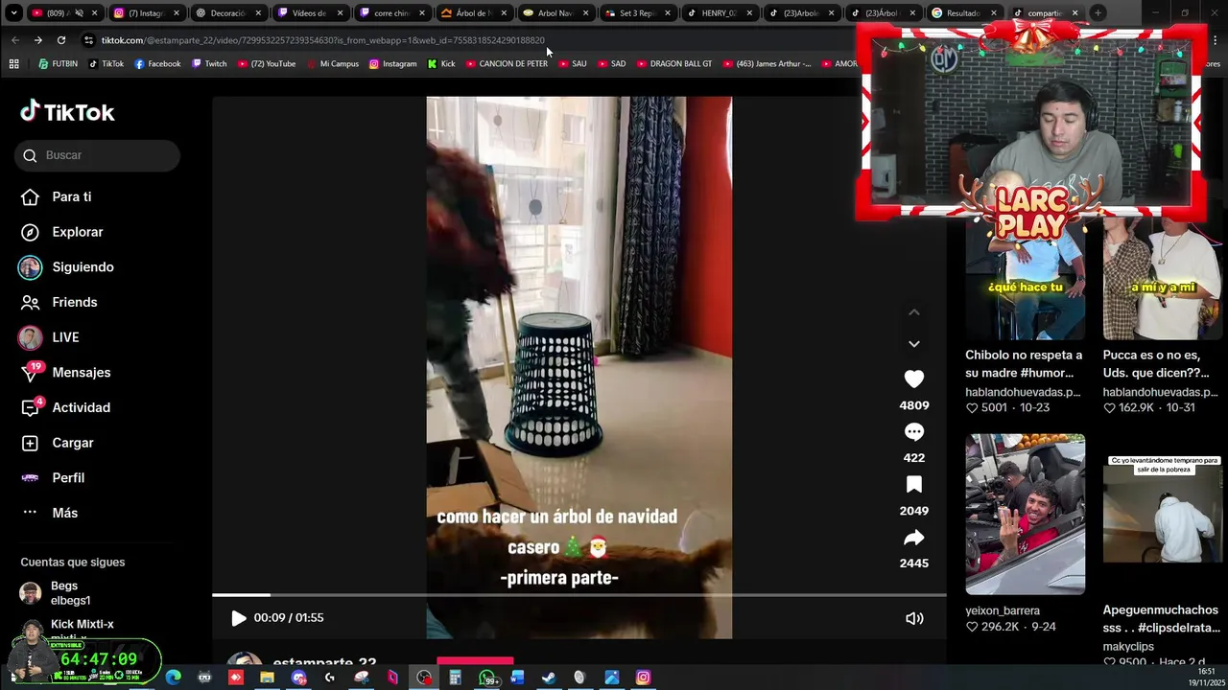
Task: Go to previous video with up chevron
Action: pos(914,311)
